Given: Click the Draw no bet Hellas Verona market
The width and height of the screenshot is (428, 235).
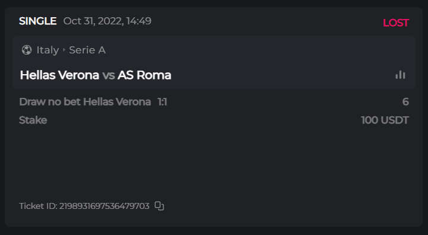Looking at the screenshot, I should (x=85, y=101).
